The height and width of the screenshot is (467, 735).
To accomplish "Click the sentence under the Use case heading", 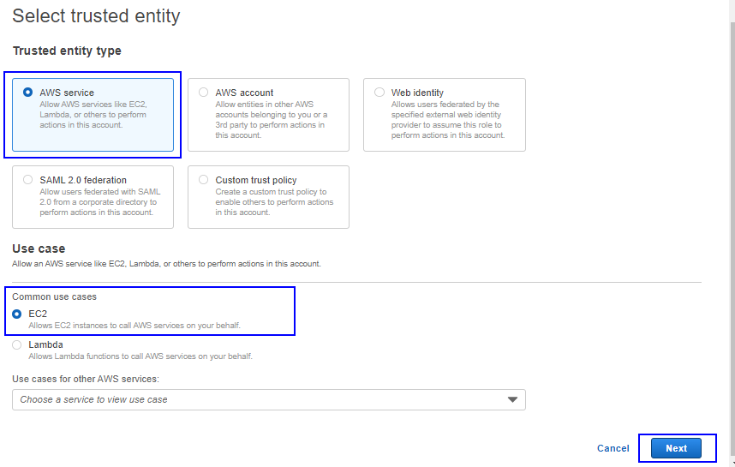I will click(166, 264).
